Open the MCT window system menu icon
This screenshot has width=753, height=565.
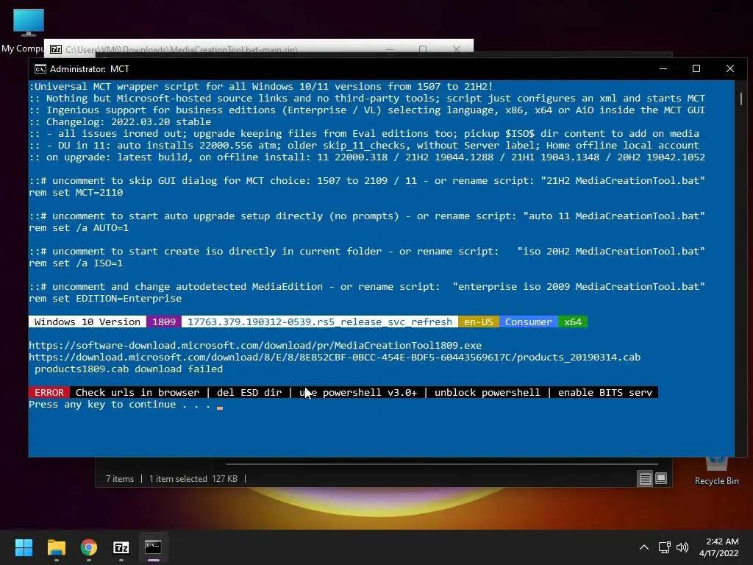40,69
